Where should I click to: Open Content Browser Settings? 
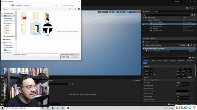(137, 80)
